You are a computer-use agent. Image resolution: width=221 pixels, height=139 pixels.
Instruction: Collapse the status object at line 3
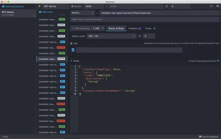click(x=77, y=72)
